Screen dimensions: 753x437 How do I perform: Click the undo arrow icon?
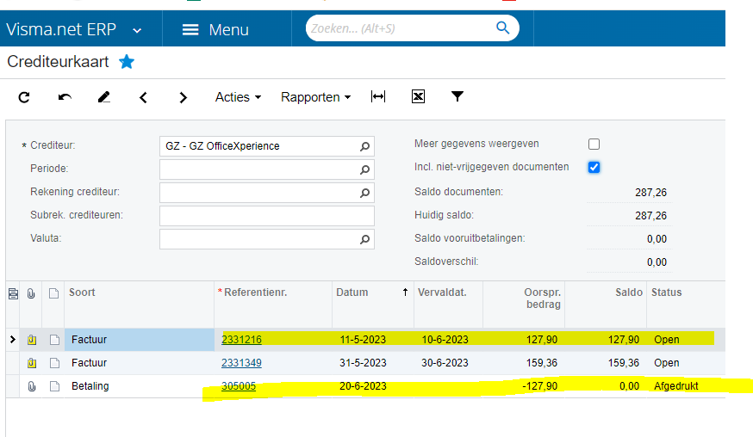65,97
